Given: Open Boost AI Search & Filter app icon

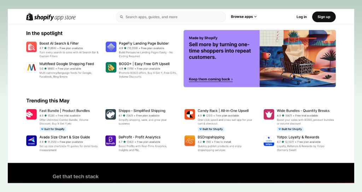Looking at the screenshot, I should (x=31, y=47).
